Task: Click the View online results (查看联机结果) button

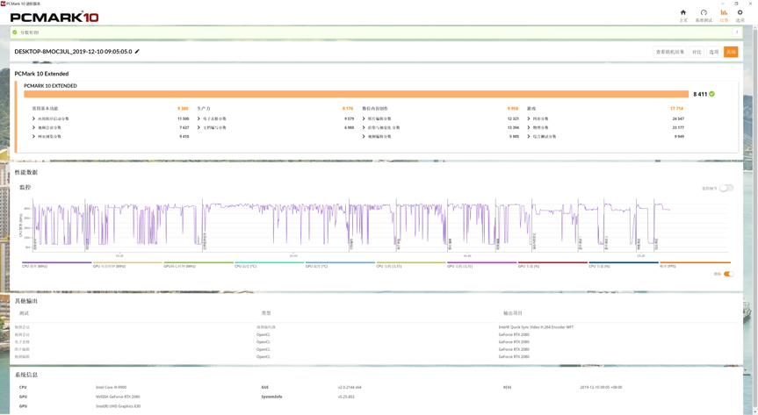Action: (669, 52)
